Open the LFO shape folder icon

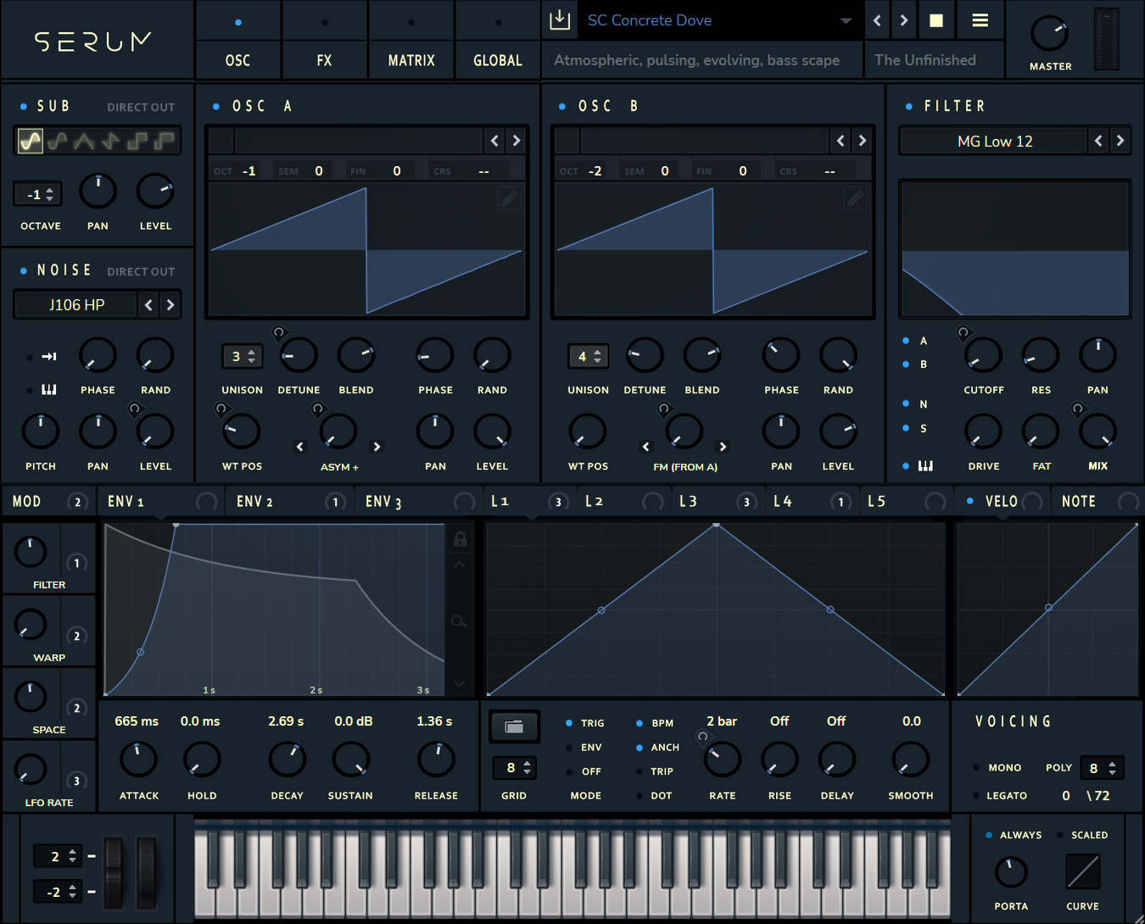tap(514, 726)
